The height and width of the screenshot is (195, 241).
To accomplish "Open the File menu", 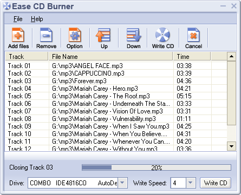I will click(x=18, y=19).
